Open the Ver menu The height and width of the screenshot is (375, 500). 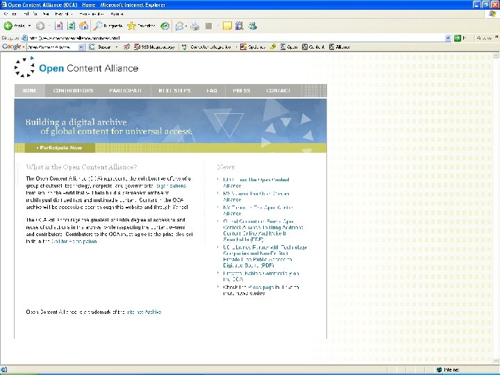pyautogui.click(x=46, y=14)
